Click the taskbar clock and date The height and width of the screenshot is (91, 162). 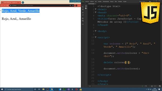point(155,89)
